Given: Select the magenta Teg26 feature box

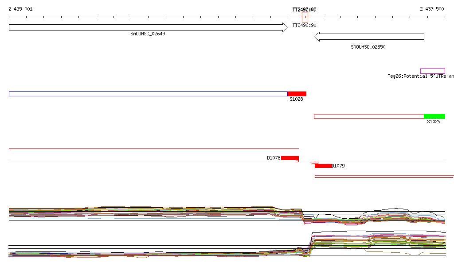Looking at the screenshot, I should (432, 71).
